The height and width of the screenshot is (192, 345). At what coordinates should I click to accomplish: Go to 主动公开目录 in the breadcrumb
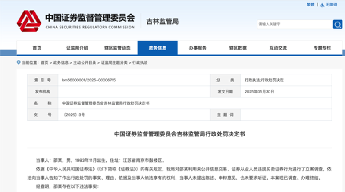(85, 62)
